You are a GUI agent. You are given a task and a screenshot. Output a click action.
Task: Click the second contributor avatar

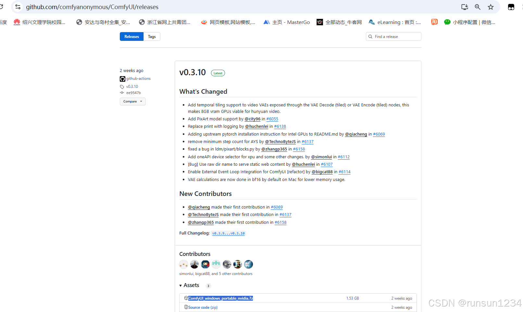pyautogui.click(x=194, y=264)
